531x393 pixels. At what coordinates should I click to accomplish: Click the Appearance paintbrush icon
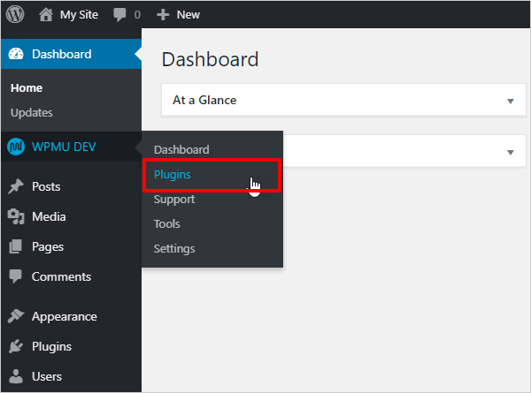16,316
